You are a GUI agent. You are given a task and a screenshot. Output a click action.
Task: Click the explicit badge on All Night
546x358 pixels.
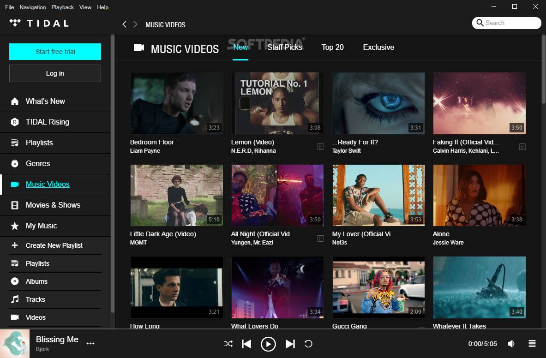[320, 239]
